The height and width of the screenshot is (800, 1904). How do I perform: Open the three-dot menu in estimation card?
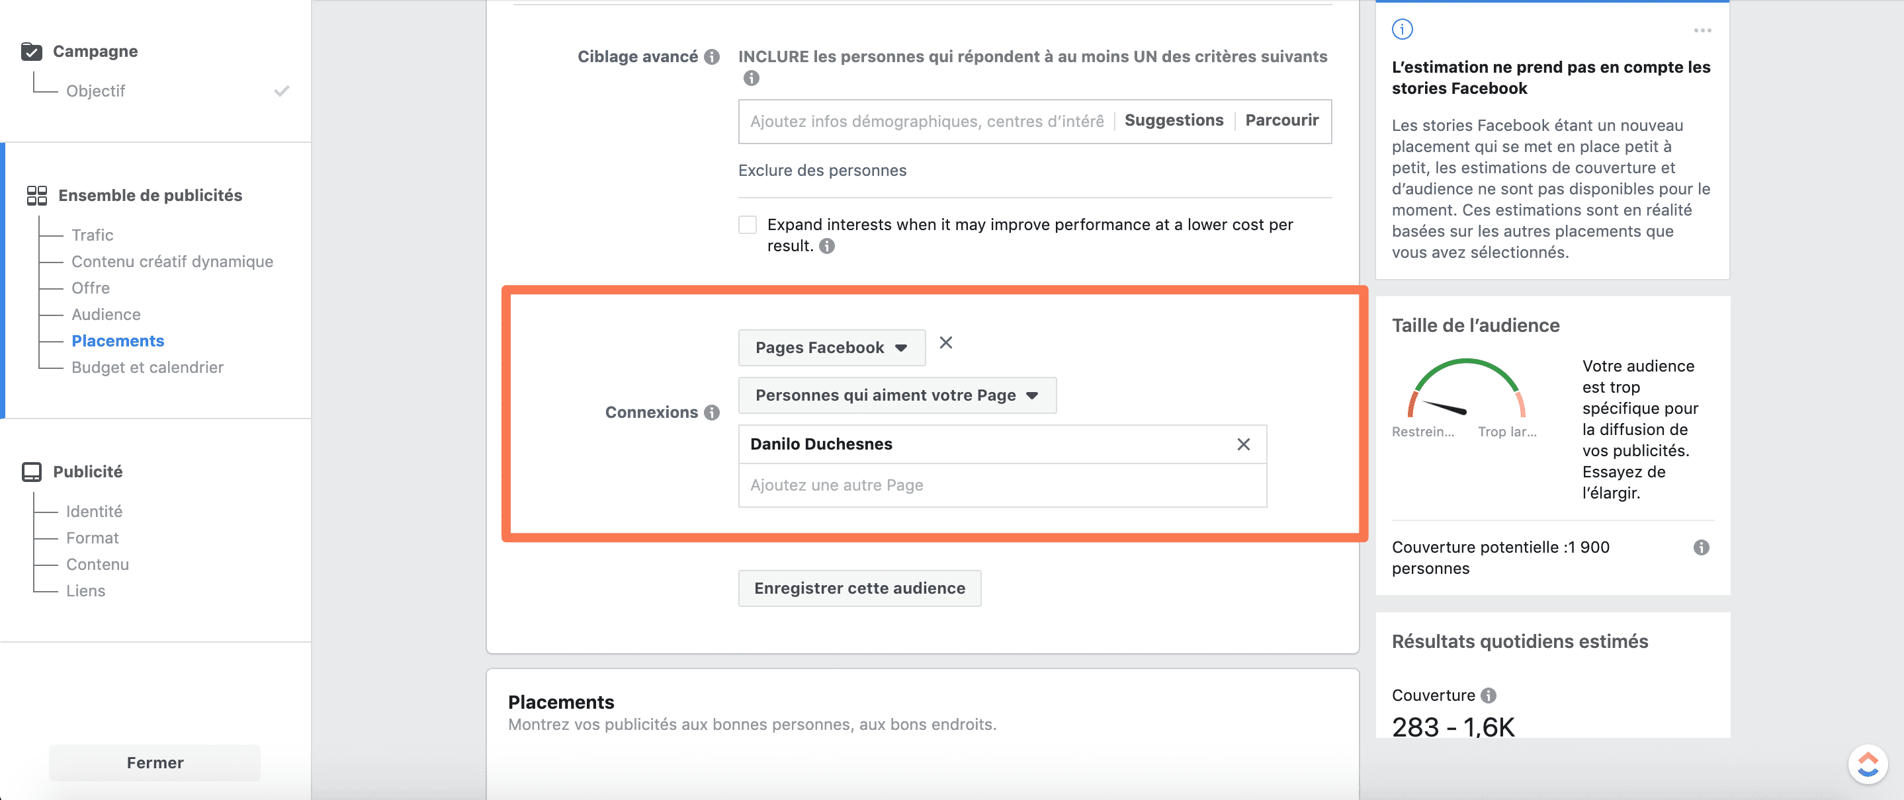(x=1703, y=30)
